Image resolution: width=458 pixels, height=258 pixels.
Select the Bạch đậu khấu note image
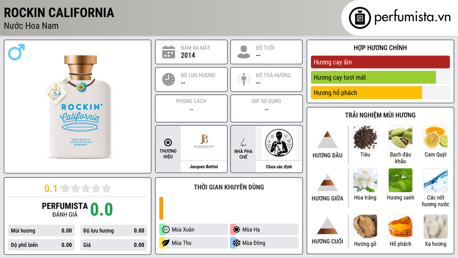coord(400,137)
